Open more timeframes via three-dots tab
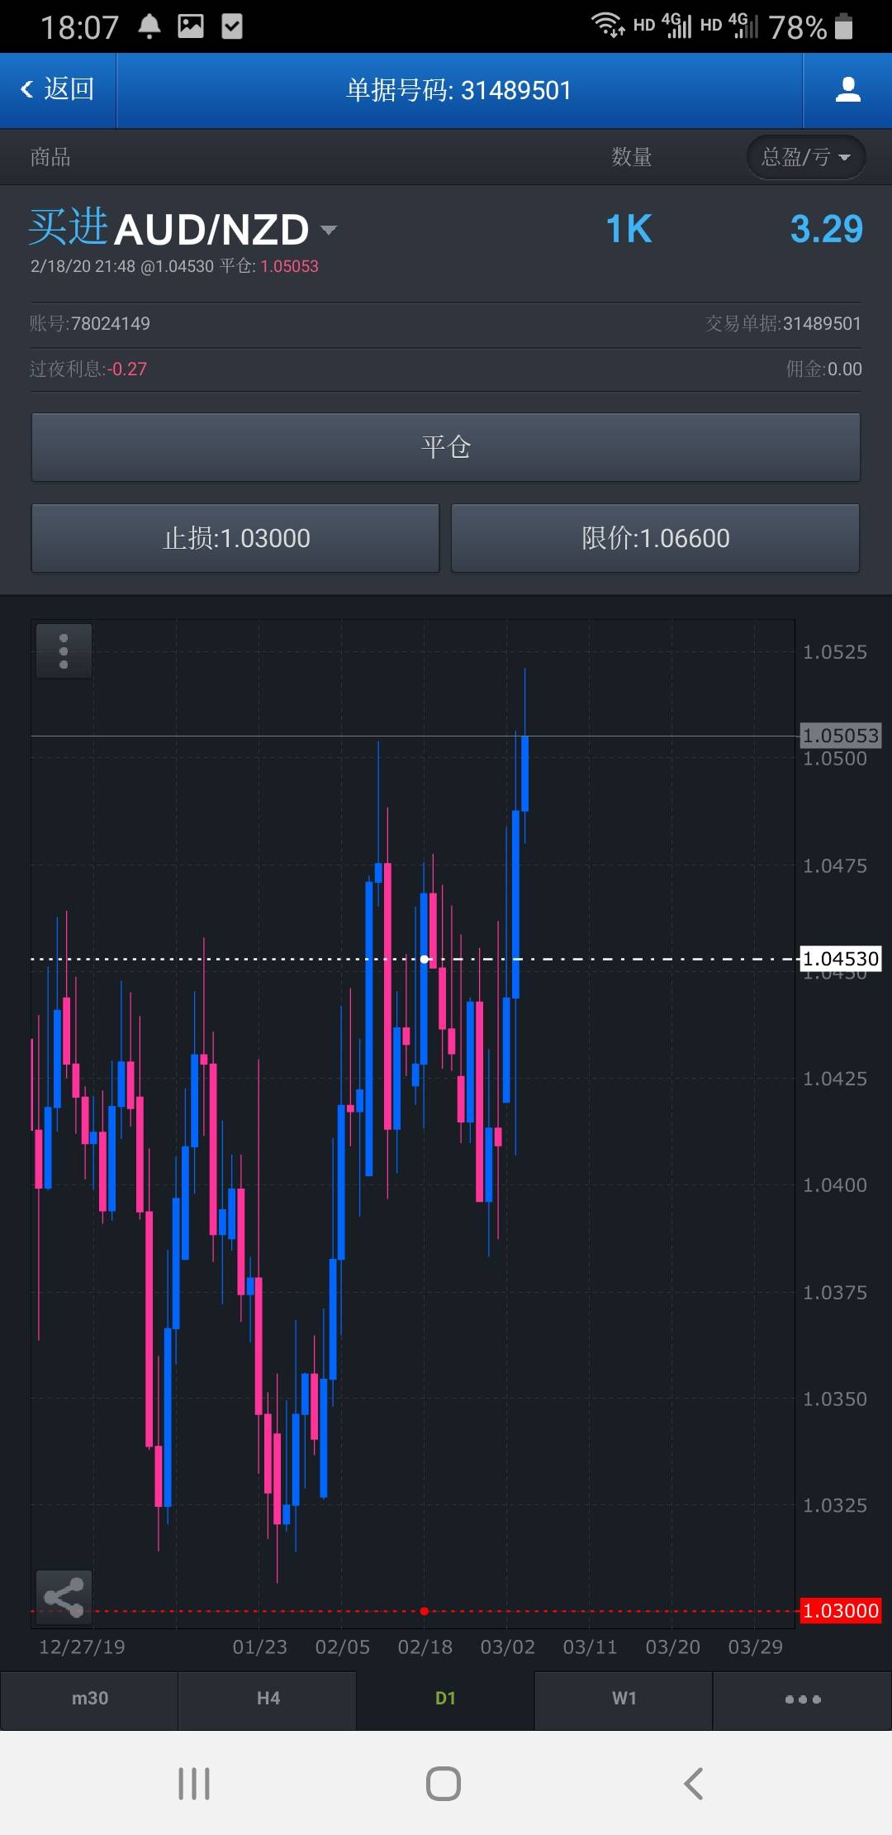 pos(803,1699)
